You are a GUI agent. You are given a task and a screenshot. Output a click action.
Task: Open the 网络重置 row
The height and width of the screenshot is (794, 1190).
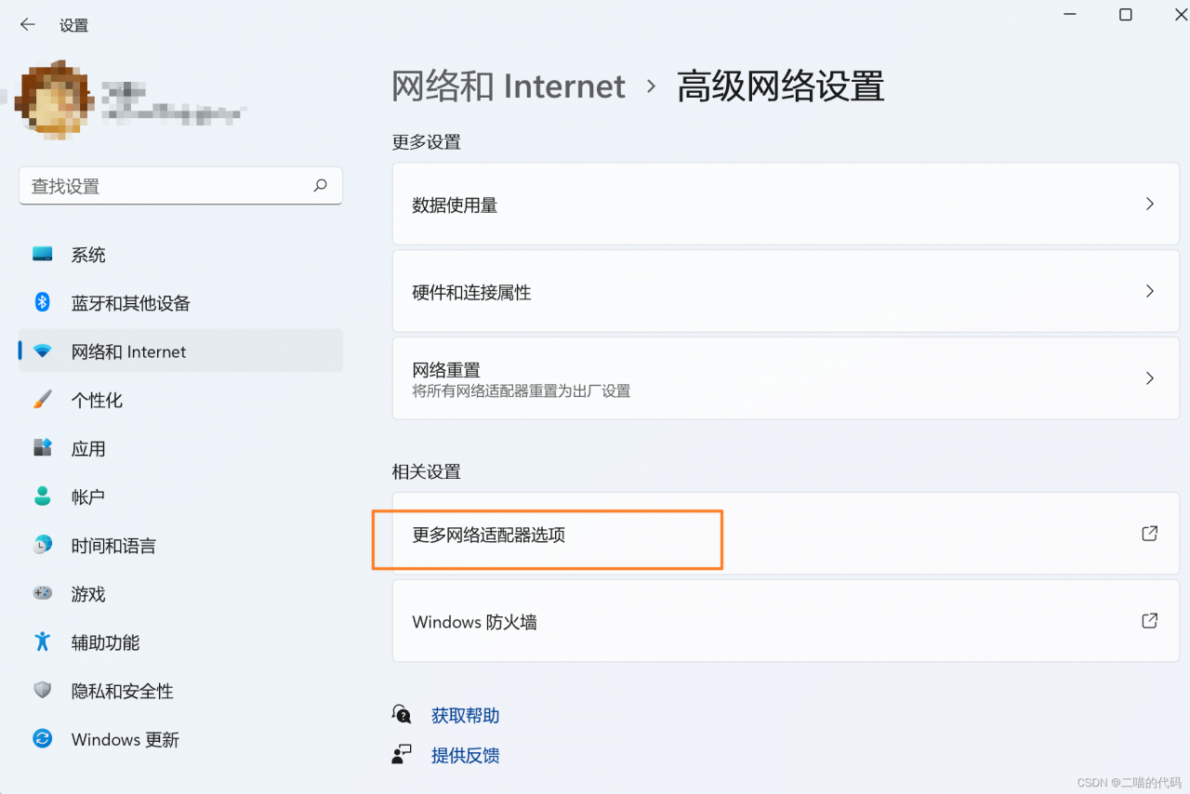(x=786, y=378)
